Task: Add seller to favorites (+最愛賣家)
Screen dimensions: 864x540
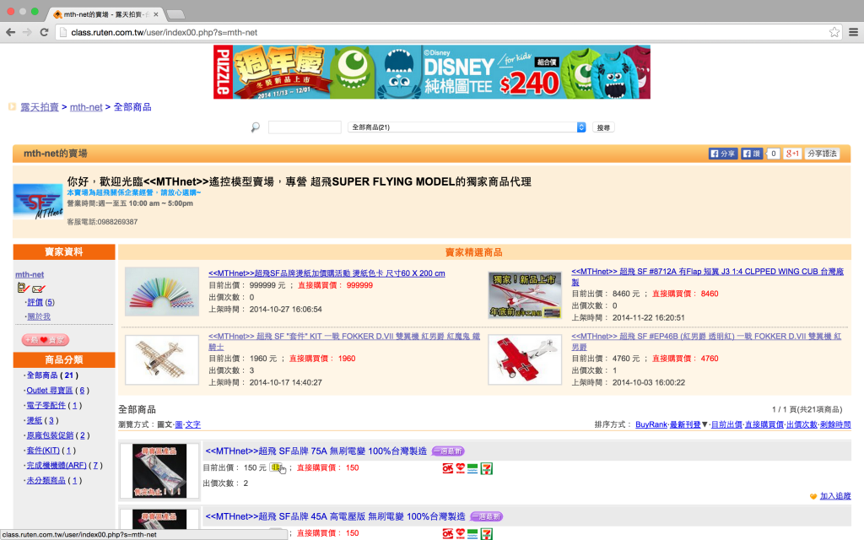Action: click(x=46, y=340)
